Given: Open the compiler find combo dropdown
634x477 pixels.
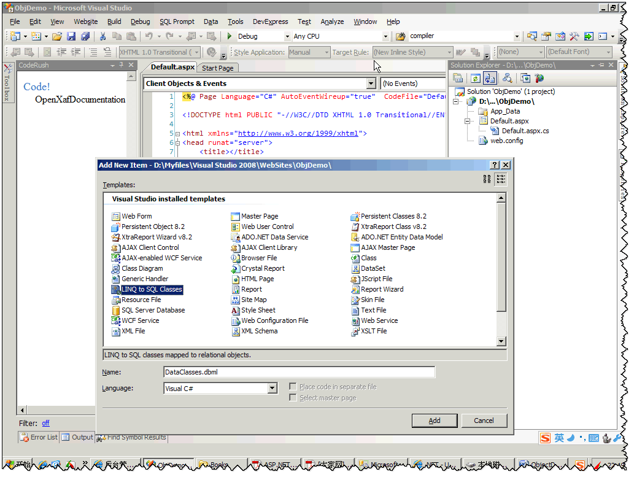Looking at the screenshot, I should (517, 36).
